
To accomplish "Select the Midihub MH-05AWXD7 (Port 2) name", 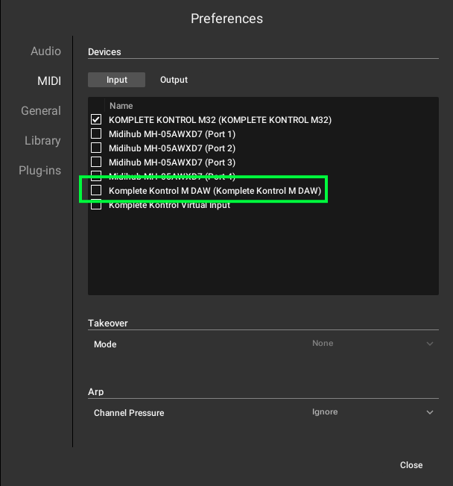I will [172, 148].
